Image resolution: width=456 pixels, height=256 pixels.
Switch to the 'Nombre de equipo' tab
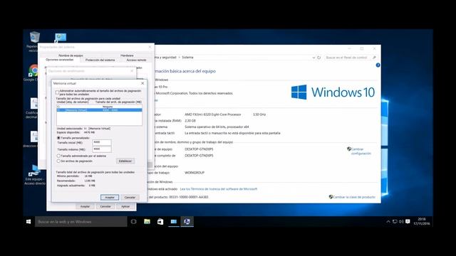pyautogui.click(x=71, y=55)
